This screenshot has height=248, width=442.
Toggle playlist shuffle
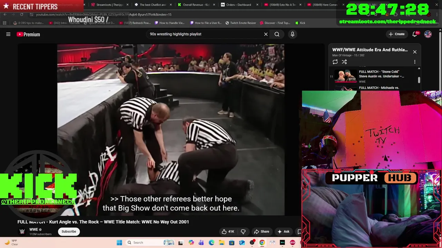344,62
